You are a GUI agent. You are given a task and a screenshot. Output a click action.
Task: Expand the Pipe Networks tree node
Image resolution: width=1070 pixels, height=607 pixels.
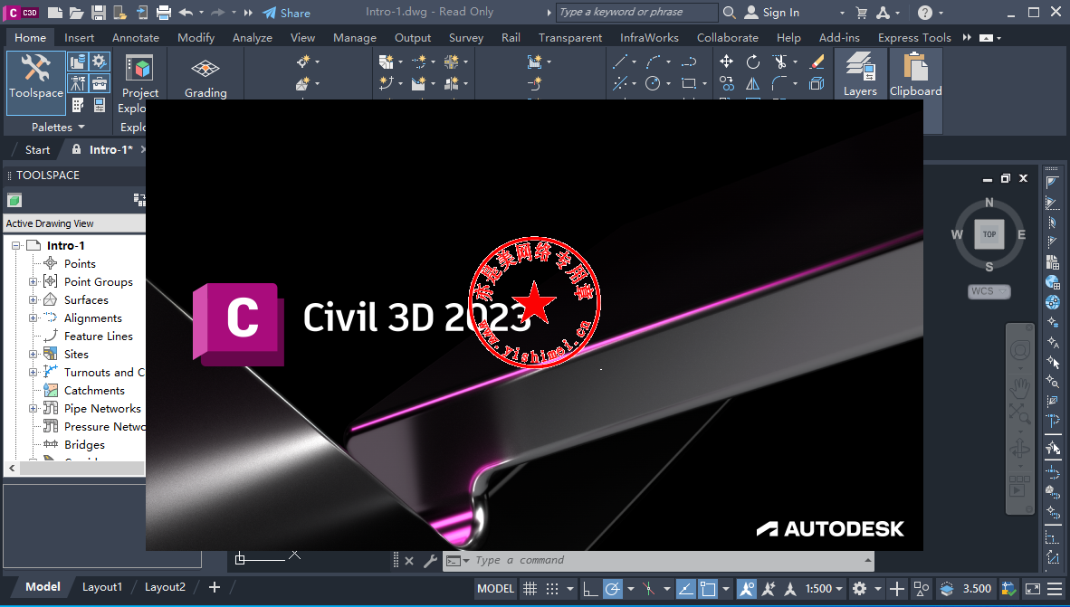coord(33,409)
